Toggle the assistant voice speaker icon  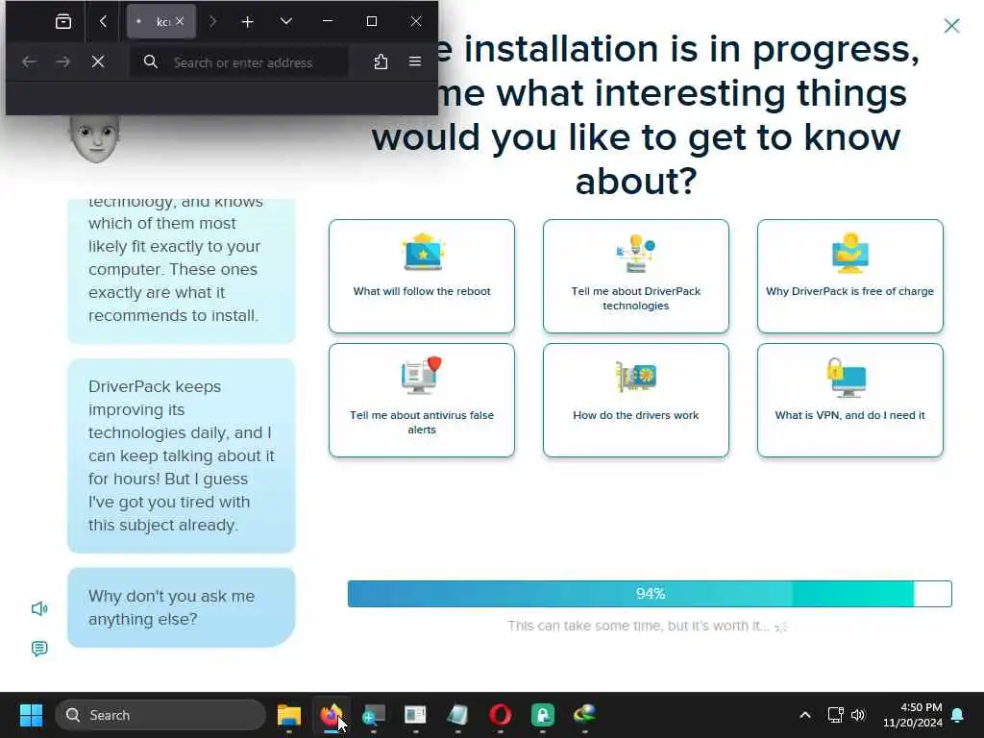pyautogui.click(x=38, y=608)
